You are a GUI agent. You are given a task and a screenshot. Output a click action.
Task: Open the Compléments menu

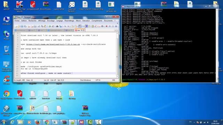(x=97, y=21)
